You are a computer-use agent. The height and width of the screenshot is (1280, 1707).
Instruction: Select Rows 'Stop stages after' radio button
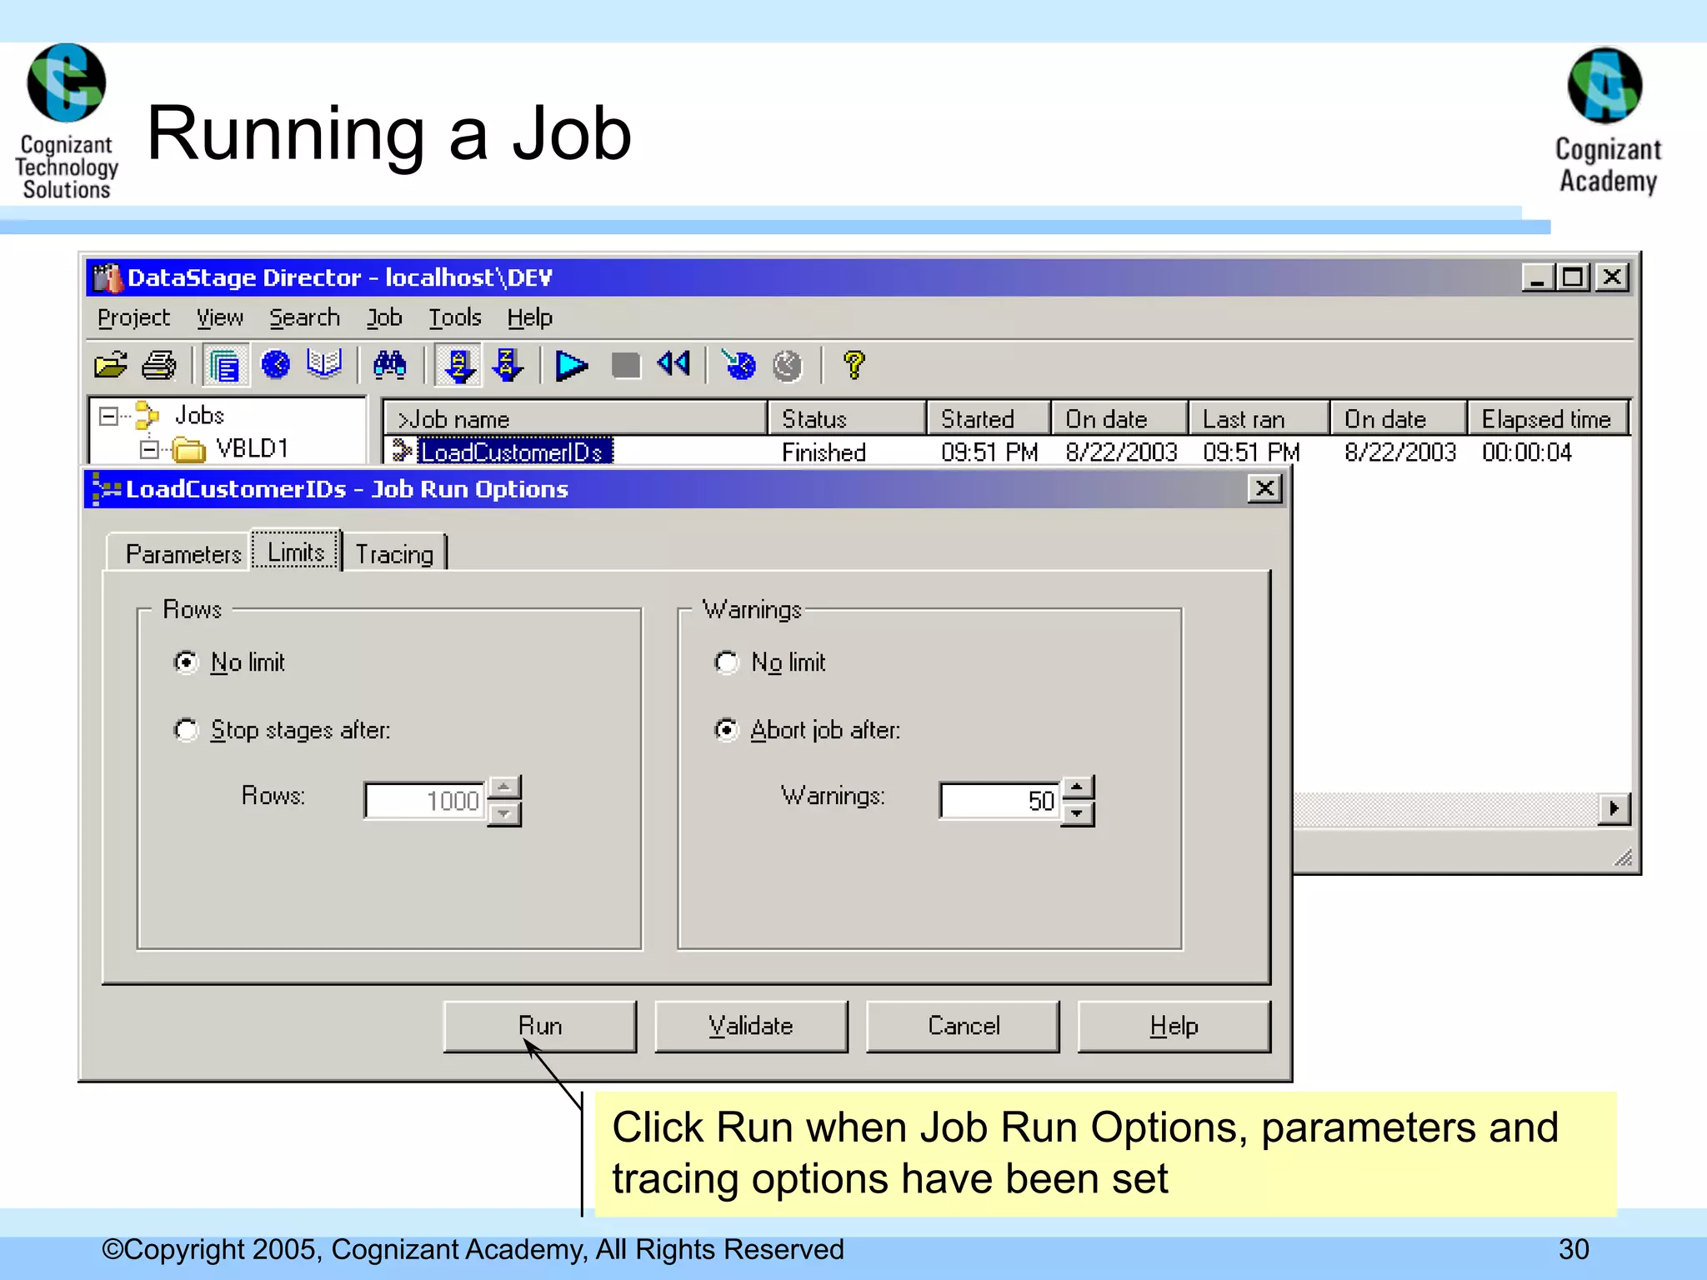click(186, 730)
